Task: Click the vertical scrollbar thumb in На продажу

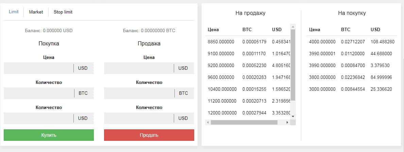Action: tap(293, 64)
